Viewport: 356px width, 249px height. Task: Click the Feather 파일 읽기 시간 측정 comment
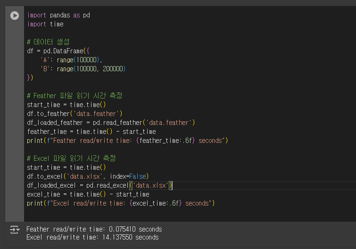point(75,96)
